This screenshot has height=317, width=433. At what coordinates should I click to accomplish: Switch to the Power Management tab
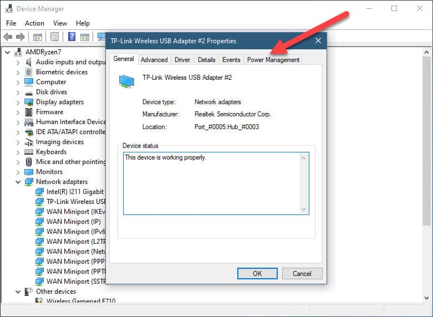[x=273, y=60]
